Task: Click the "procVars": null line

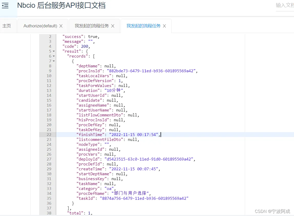Action: pyautogui.click(x=96, y=154)
